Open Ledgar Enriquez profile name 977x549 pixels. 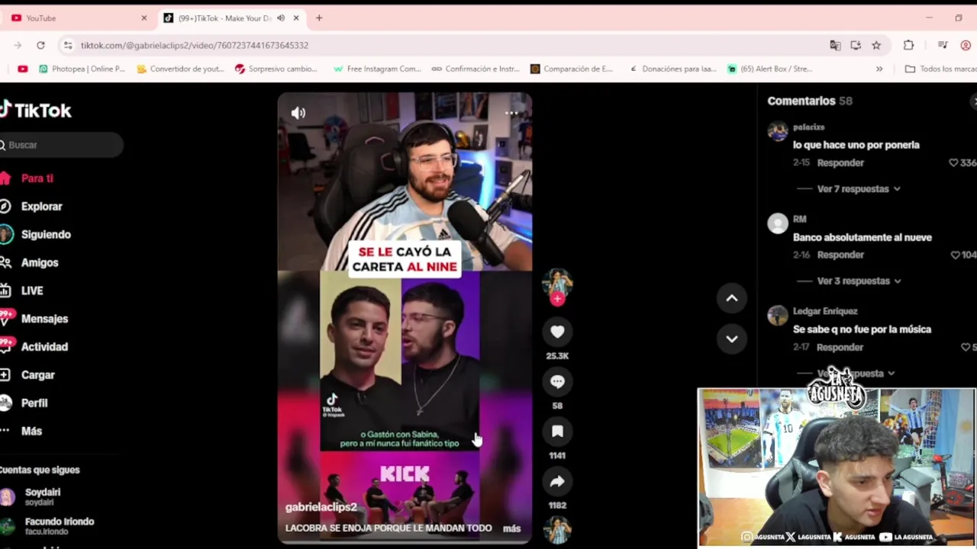click(x=825, y=311)
